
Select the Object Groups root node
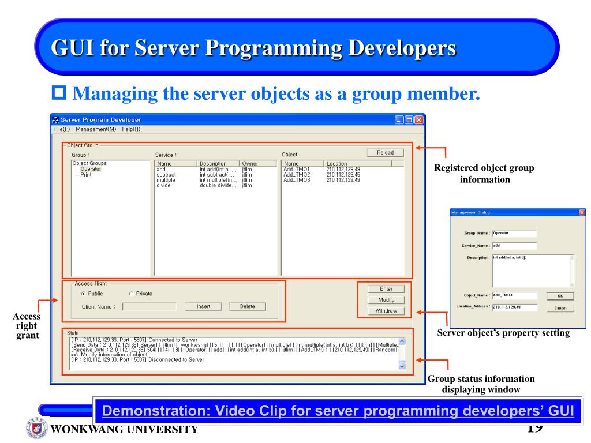point(89,163)
